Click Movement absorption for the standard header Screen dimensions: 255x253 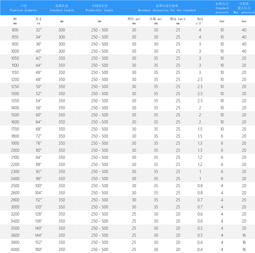coord(167,8)
